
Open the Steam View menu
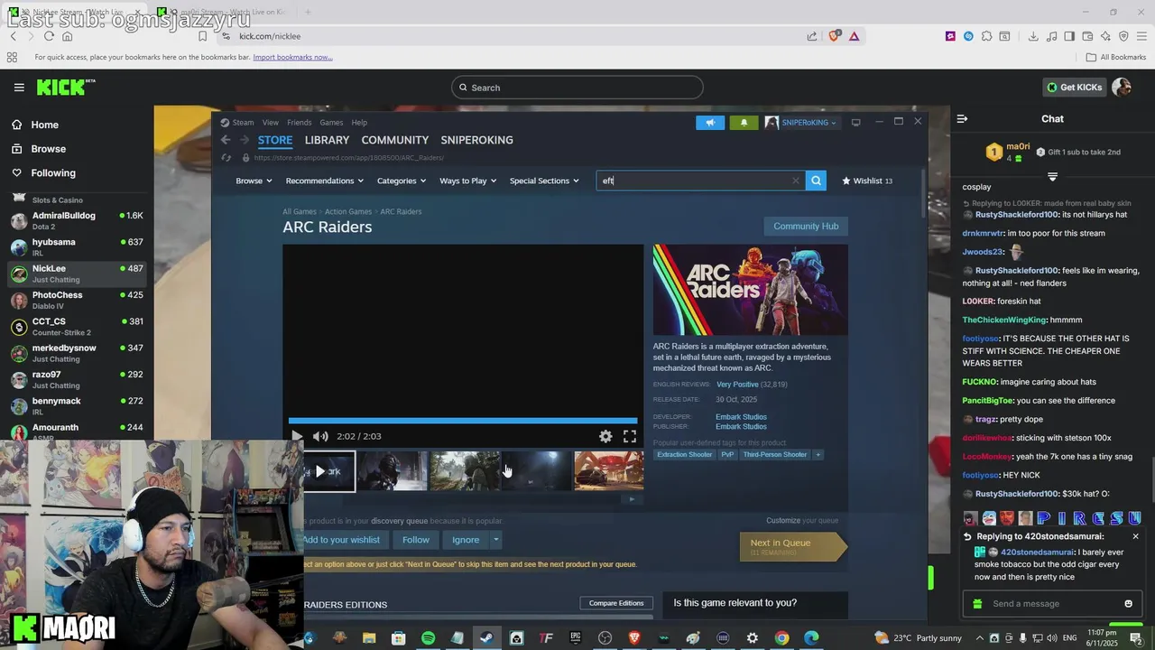[271, 123]
